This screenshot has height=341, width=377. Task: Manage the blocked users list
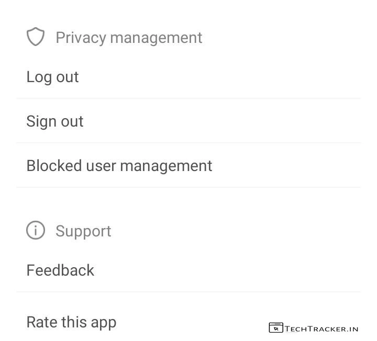(119, 166)
